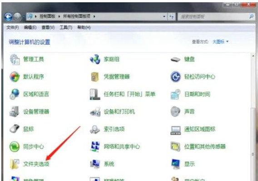Open the 文件(F) menu
The image size is (258, 181).
(13, 27)
